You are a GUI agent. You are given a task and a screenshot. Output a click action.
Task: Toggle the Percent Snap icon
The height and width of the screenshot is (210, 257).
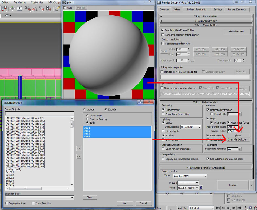tap(41, 9)
